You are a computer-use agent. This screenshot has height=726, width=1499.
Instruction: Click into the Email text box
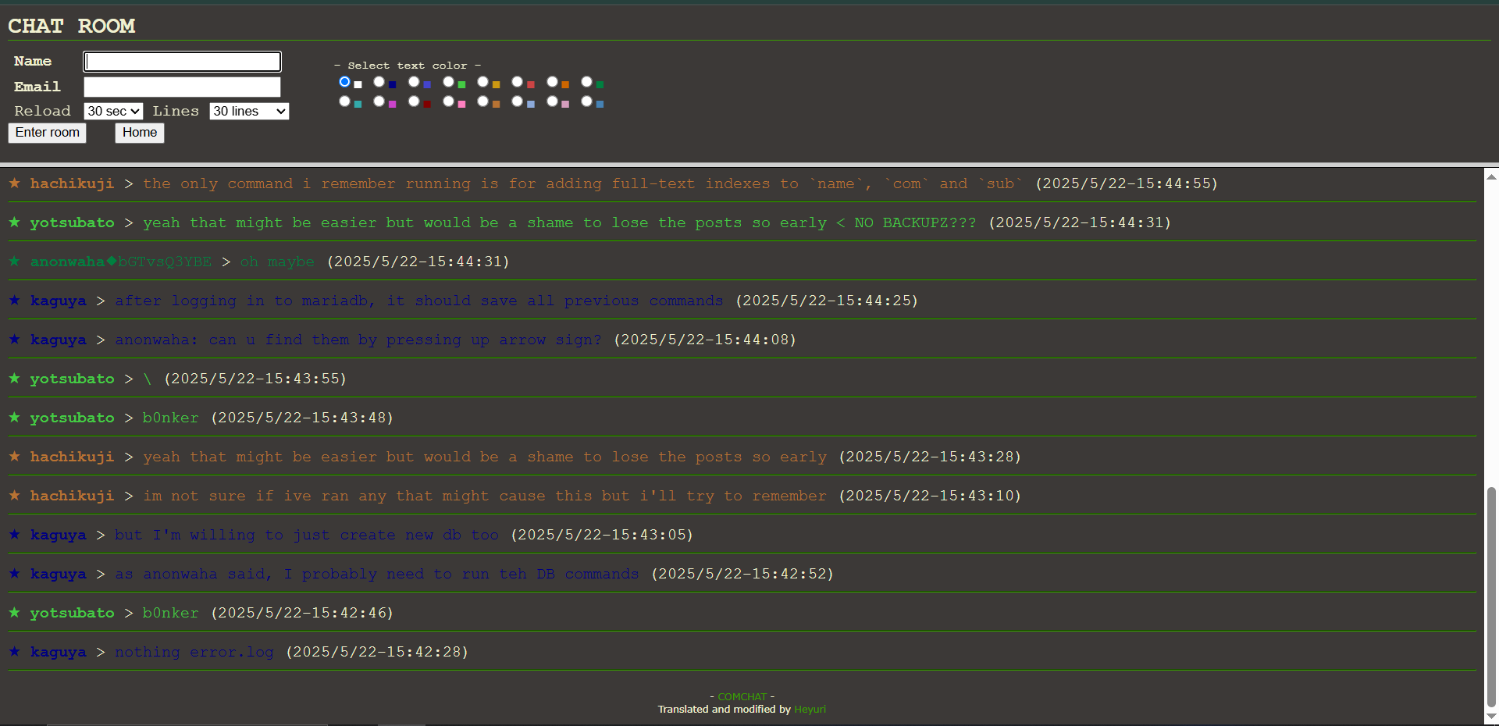tap(182, 87)
